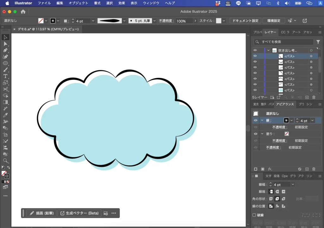Select the Direct Selection tool
324x228 pixels.
pos(5,44)
